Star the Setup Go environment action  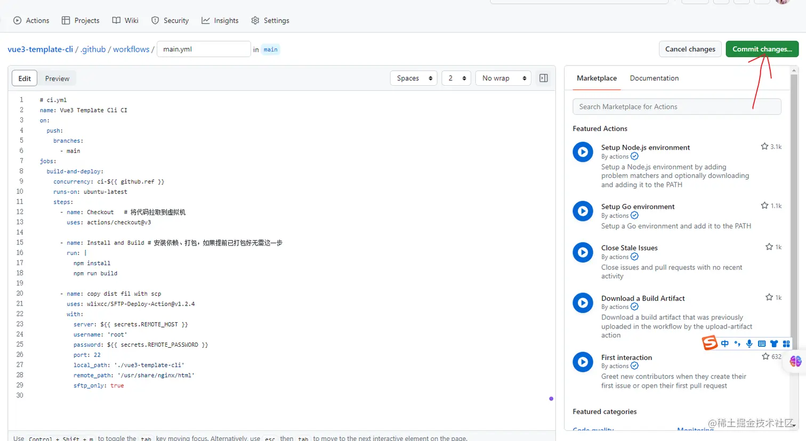pos(764,206)
